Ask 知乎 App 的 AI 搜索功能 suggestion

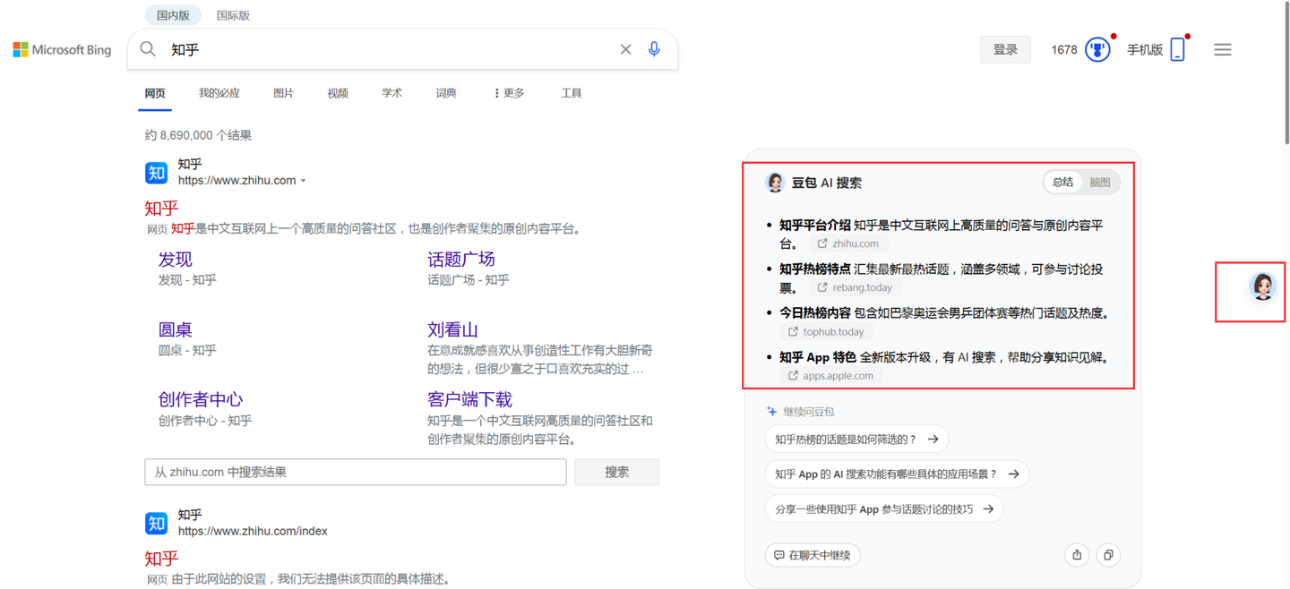pyautogui.click(x=897, y=474)
